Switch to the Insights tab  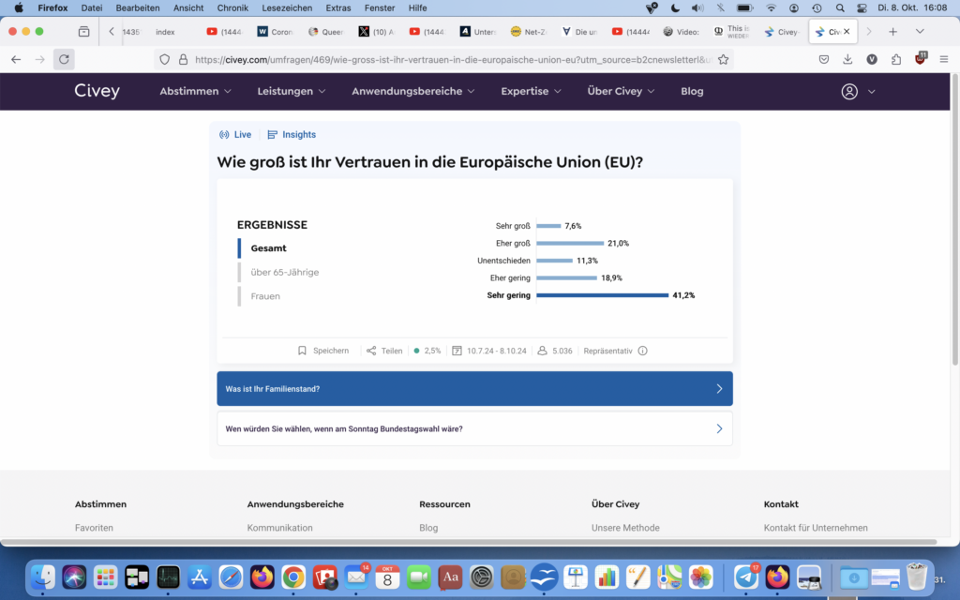(x=292, y=135)
